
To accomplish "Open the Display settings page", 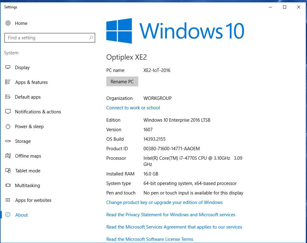I will tap(22, 68).
